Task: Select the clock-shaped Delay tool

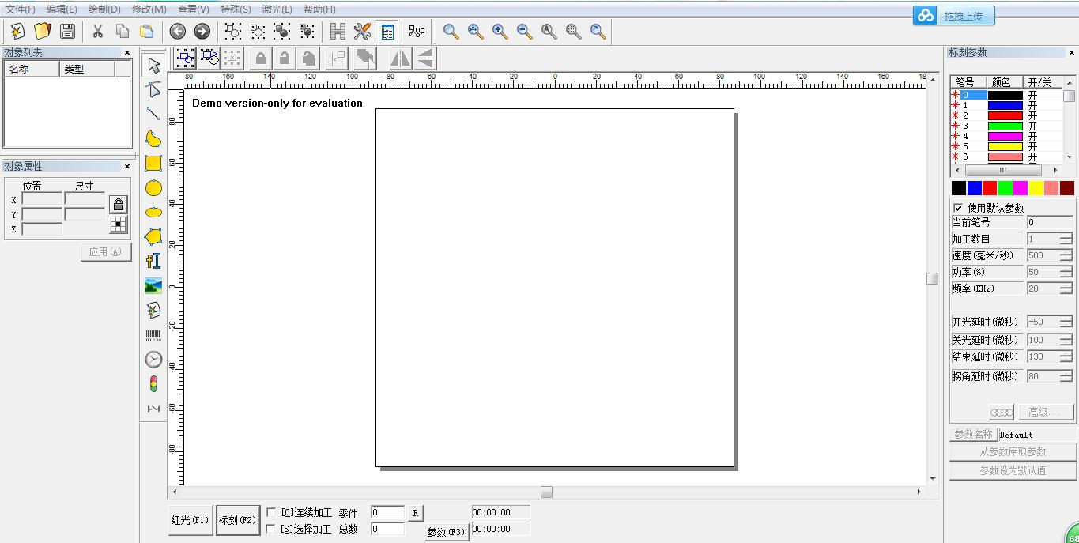Action: (x=153, y=359)
